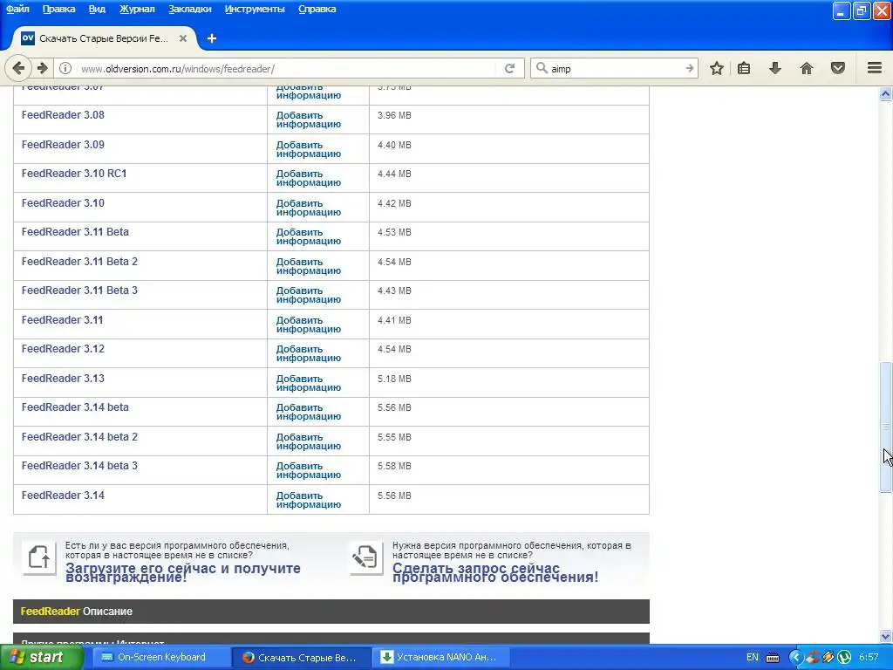Open FeedReader 3.12 link
This screenshot has height=670, width=893.
[x=63, y=349]
